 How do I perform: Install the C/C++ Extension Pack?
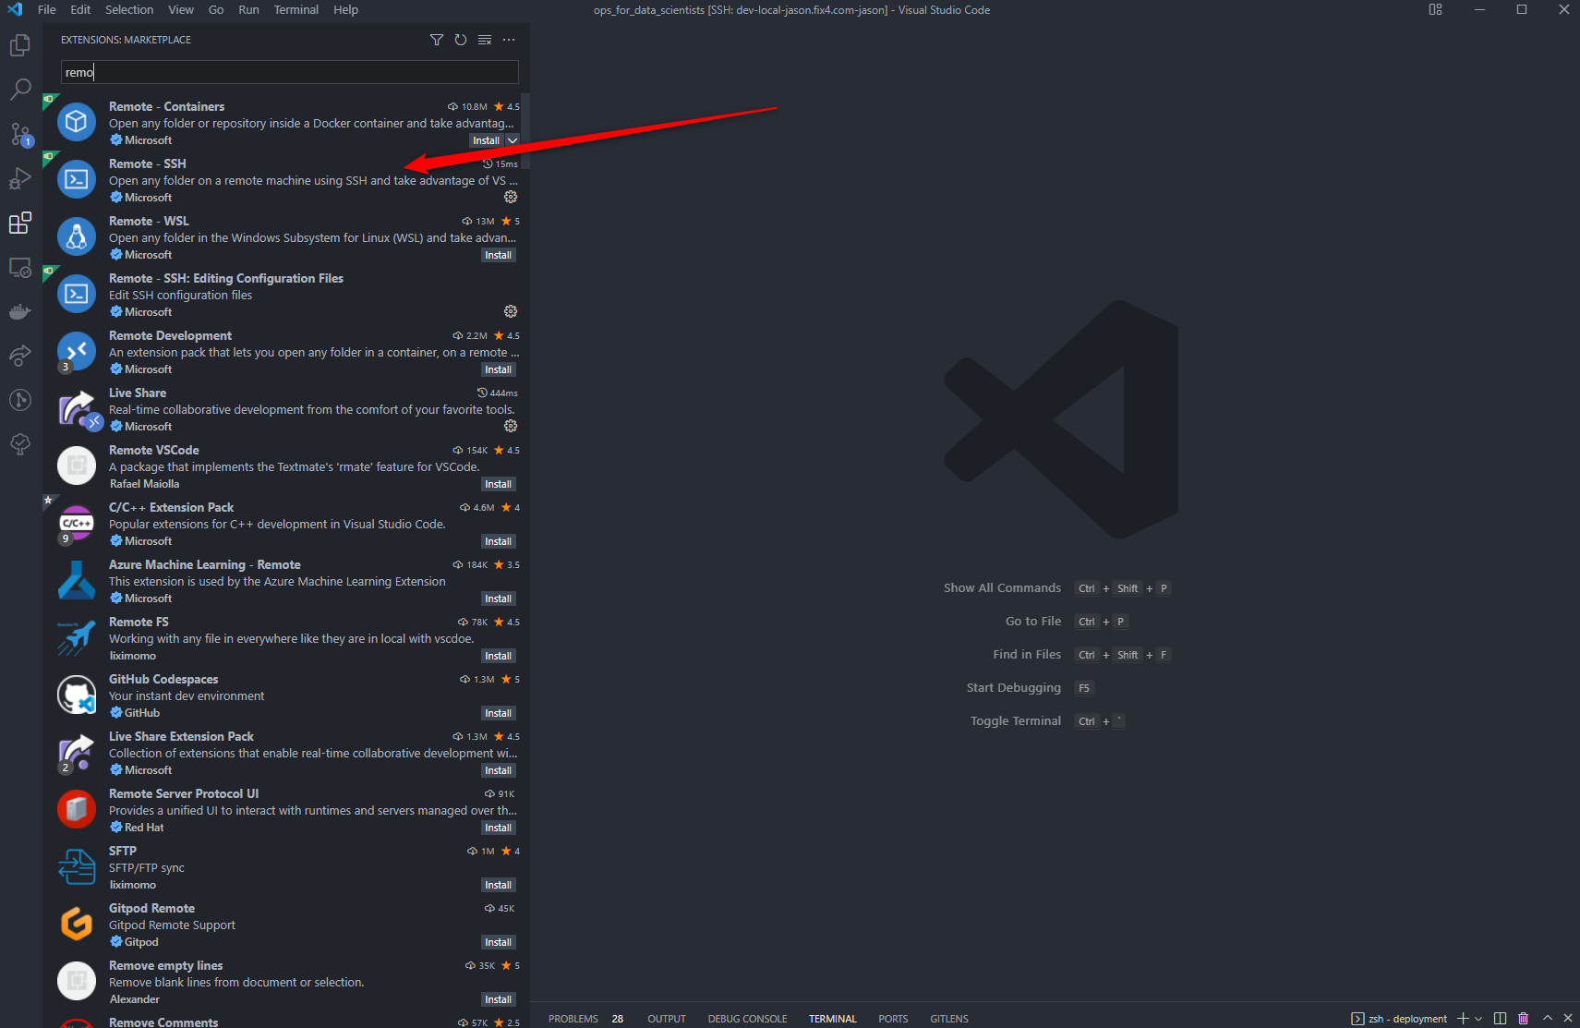coord(499,541)
